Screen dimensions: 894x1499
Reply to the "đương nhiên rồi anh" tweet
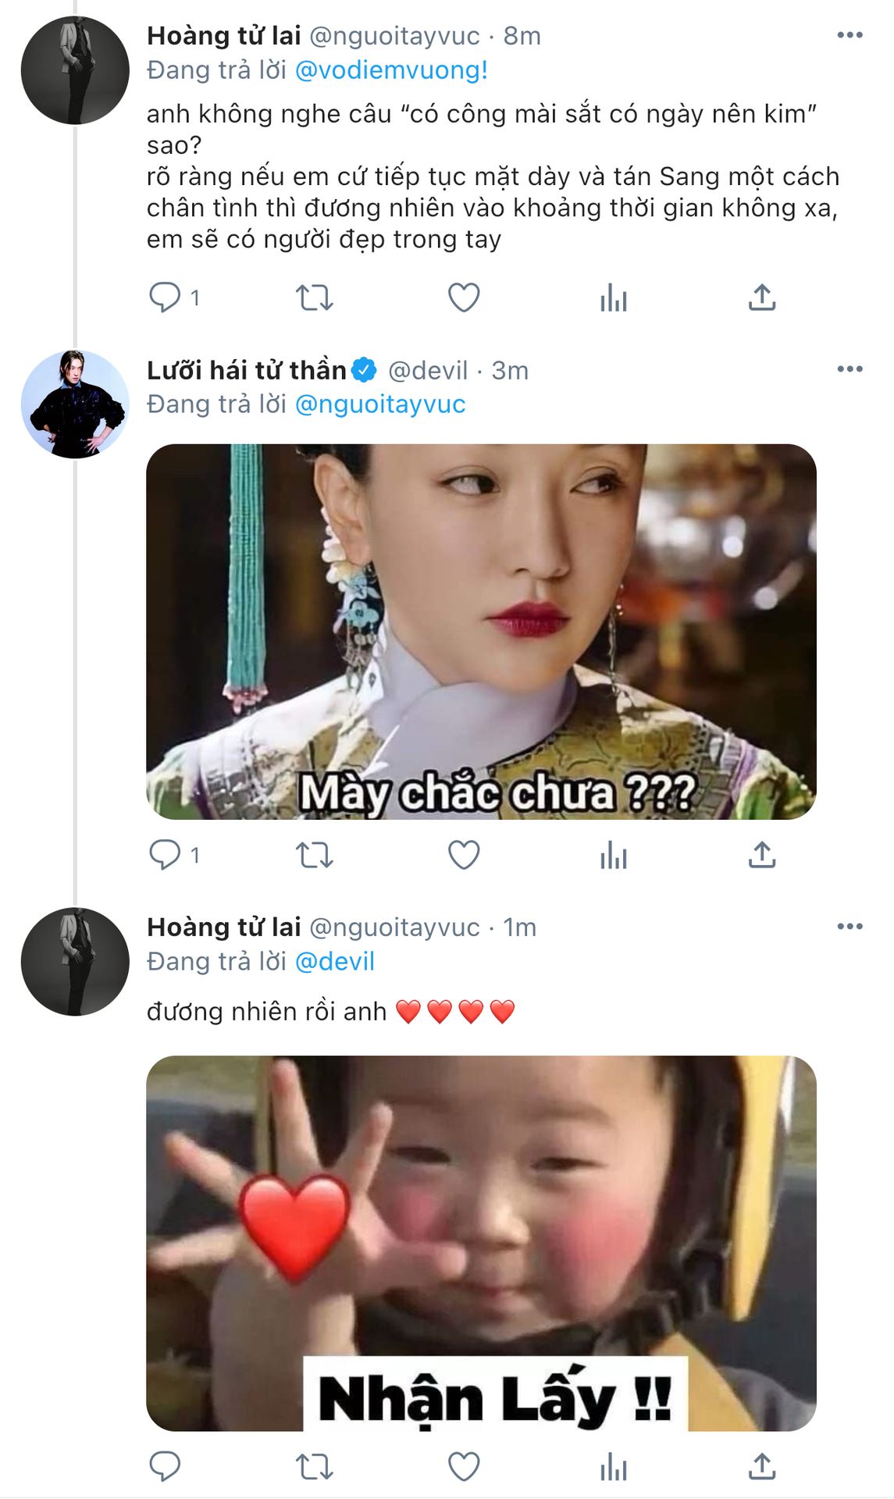click(165, 1467)
